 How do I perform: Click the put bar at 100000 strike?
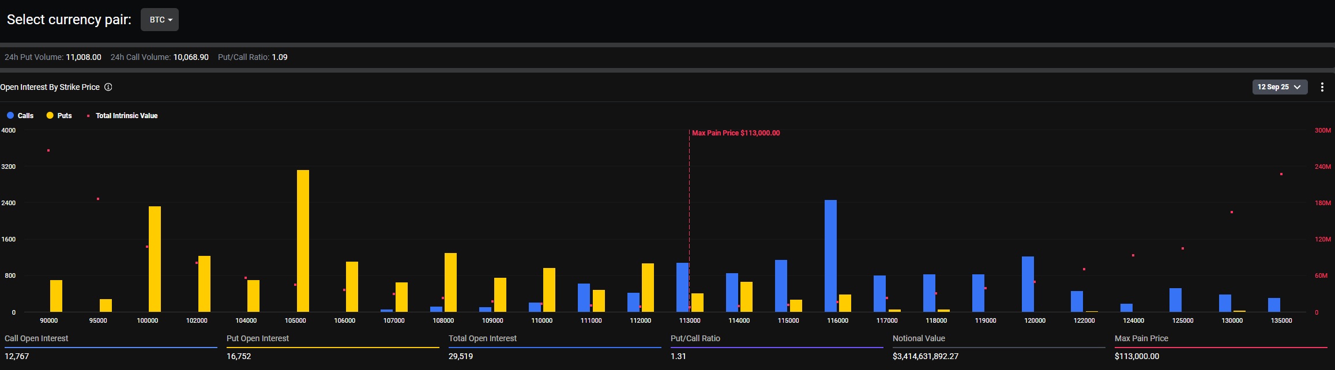tap(155, 259)
